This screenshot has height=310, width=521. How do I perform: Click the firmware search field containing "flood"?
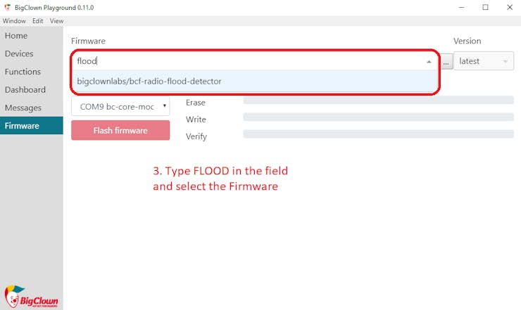[246, 61]
